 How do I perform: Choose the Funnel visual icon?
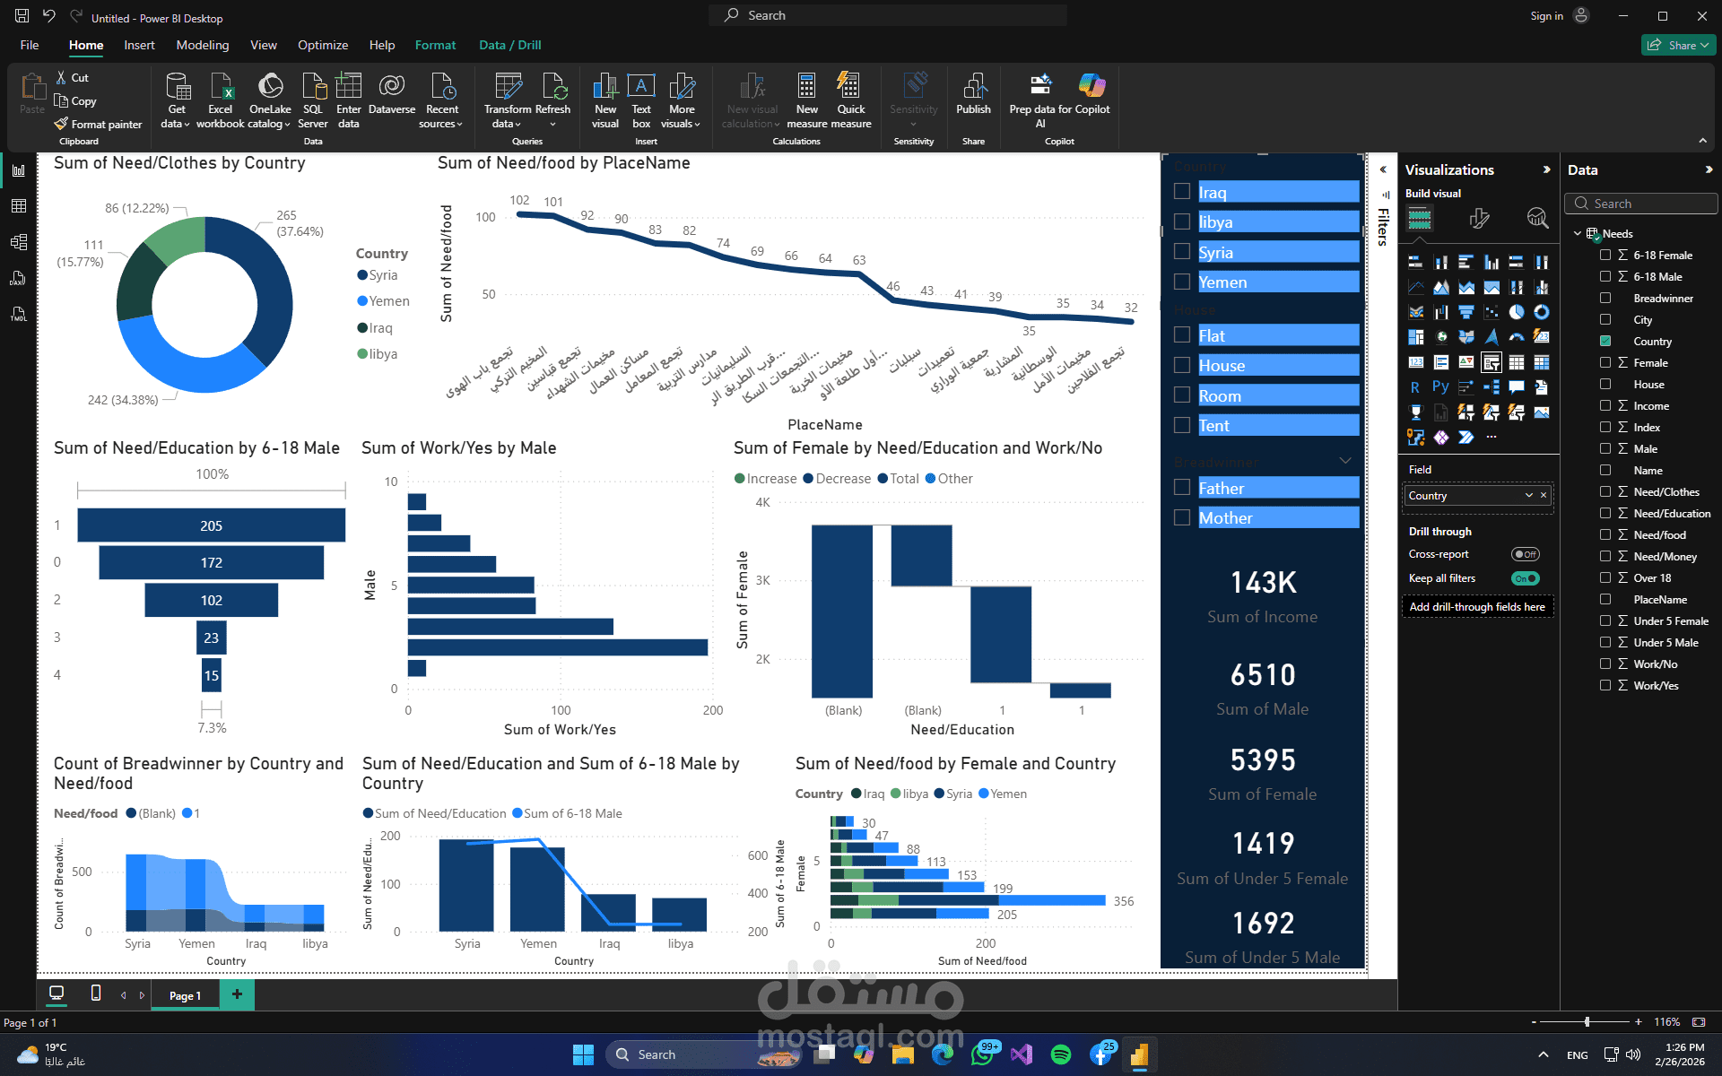(x=1465, y=312)
